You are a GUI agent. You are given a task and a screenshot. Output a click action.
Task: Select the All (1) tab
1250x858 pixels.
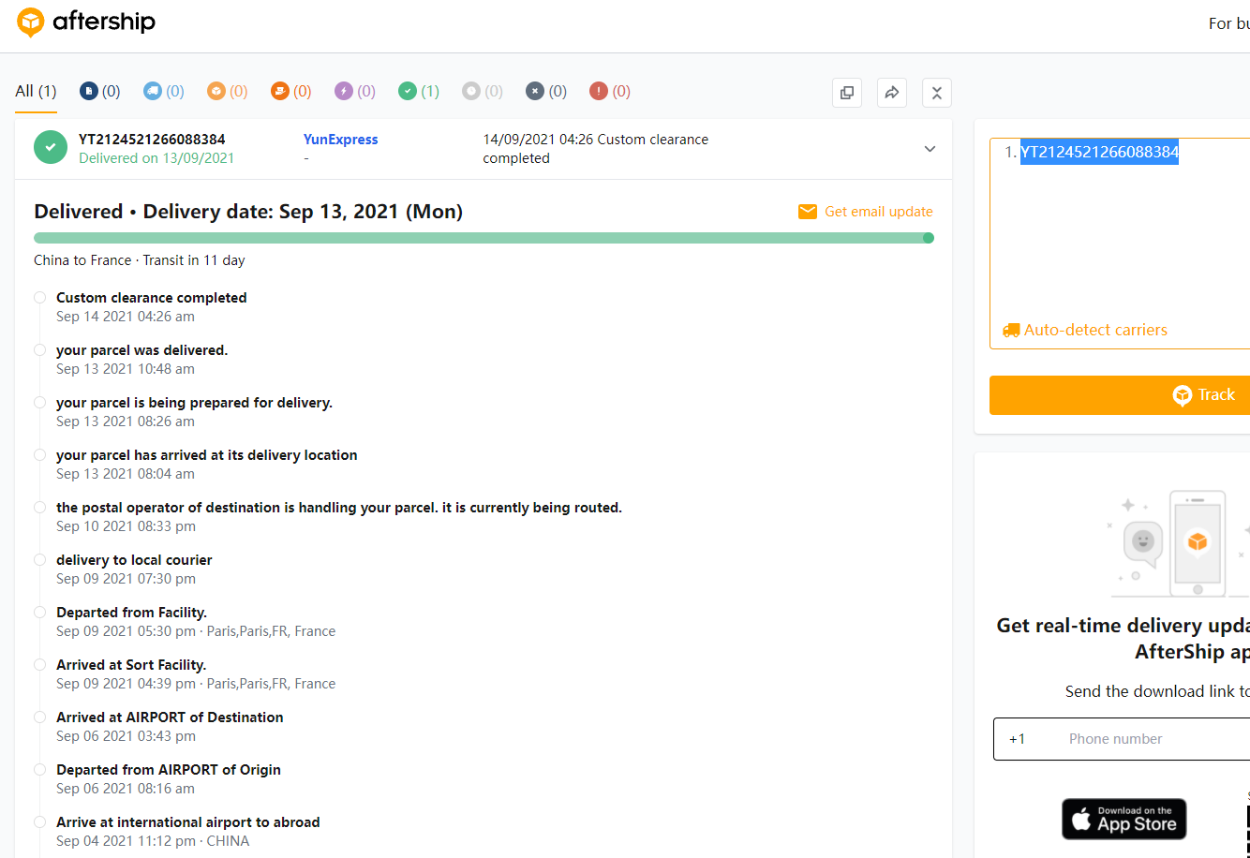coord(36,91)
